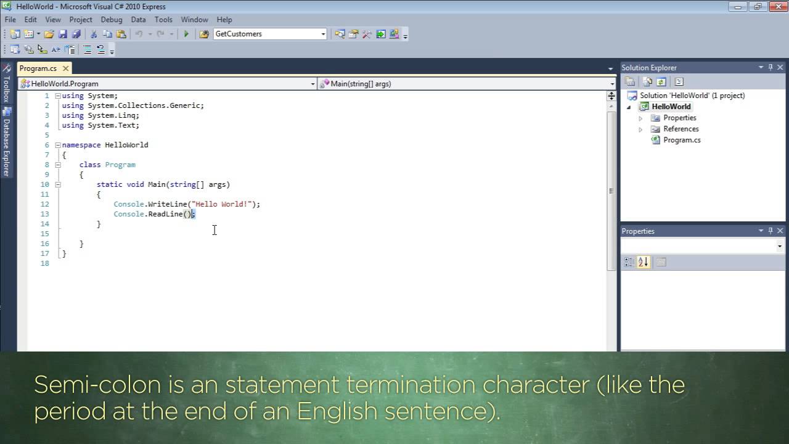Screen dimensions: 789x444
Task: Save Program.cs with the single-disk Save icon
Action: click(x=62, y=34)
